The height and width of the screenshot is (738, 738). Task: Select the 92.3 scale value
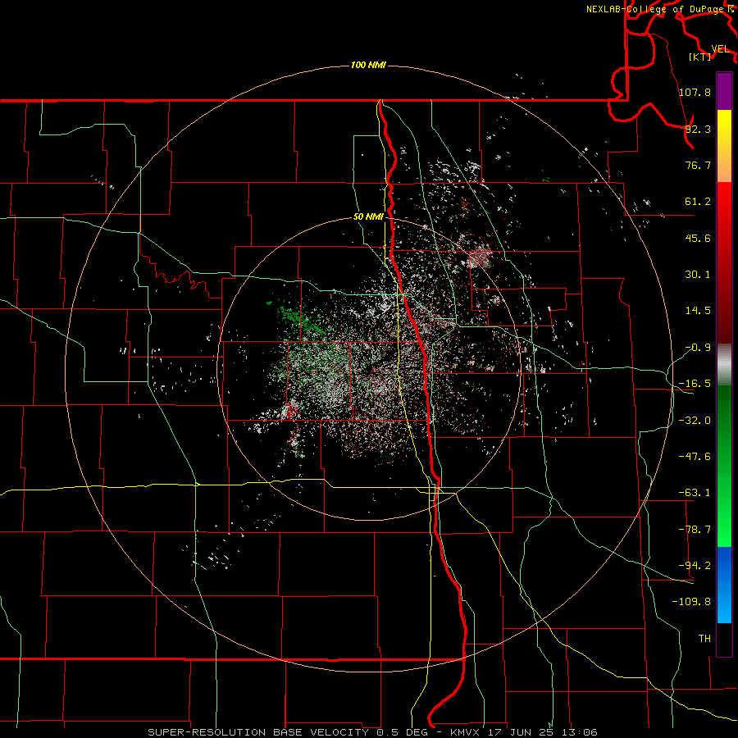pyautogui.click(x=698, y=129)
